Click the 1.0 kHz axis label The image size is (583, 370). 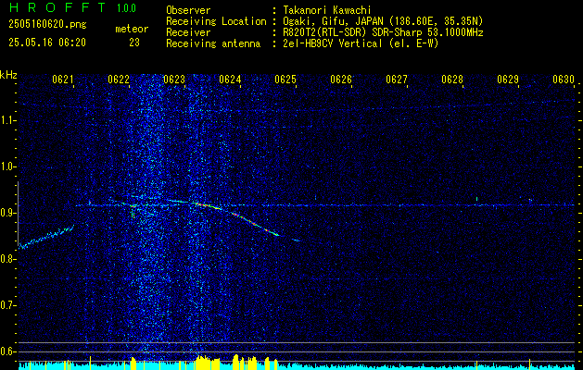click(7, 166)
